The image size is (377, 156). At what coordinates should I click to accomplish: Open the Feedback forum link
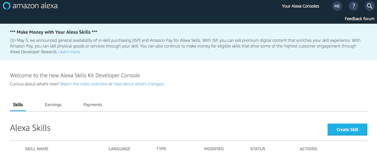tap(359, 19)
